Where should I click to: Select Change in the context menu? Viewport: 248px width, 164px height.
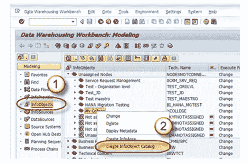[x=113, y=116]
